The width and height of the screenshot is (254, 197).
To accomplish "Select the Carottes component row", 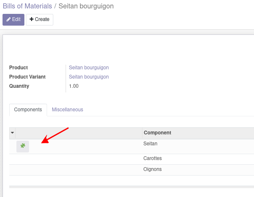I will click(x=132, y=159).
